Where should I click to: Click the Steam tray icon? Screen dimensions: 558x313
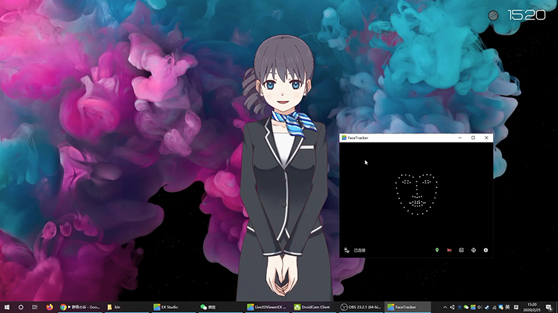487,307
